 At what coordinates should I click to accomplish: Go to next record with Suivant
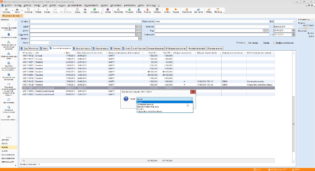(x=47, y=11)
